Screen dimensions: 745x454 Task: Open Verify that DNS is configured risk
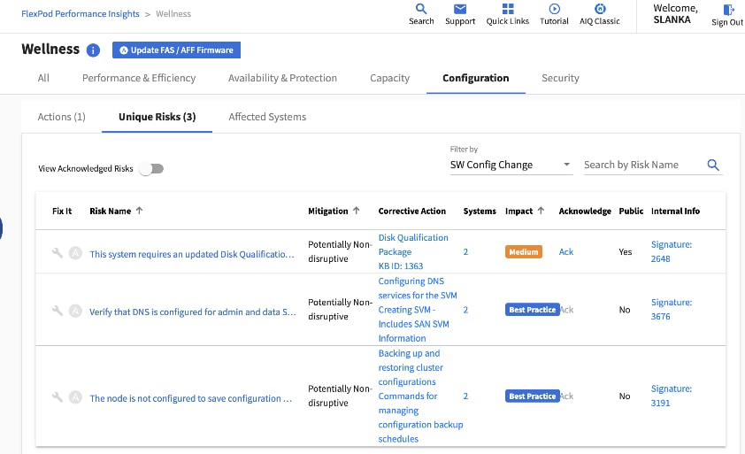pyautogui.click(x=193, y=312)
